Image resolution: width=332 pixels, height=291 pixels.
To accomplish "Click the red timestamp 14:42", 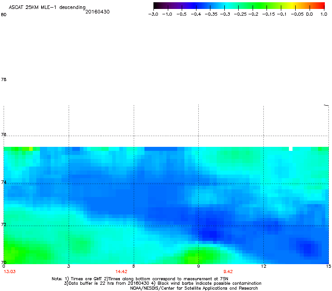I will click(121, 272).
